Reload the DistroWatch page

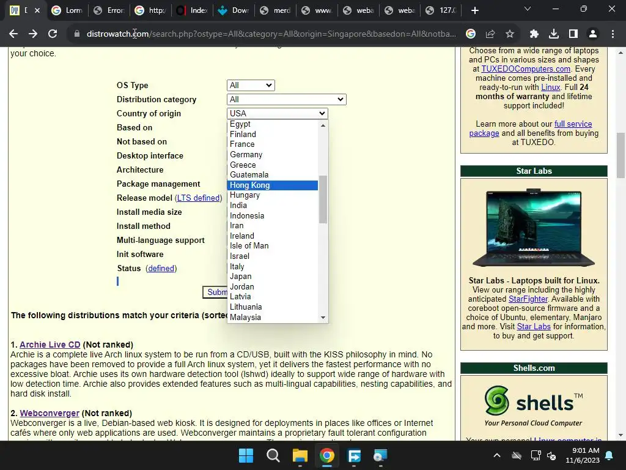tap(53, 34)
